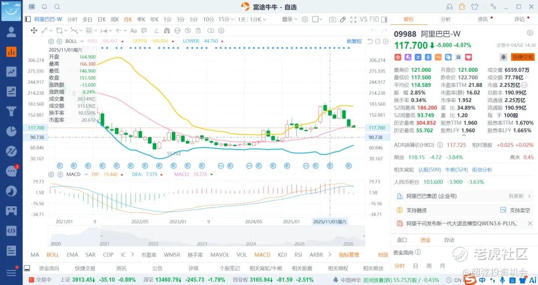The width and height of the screenshot is (538, 285).
Task: Open BOLL indicator settings gear
Action: point(51,41)
